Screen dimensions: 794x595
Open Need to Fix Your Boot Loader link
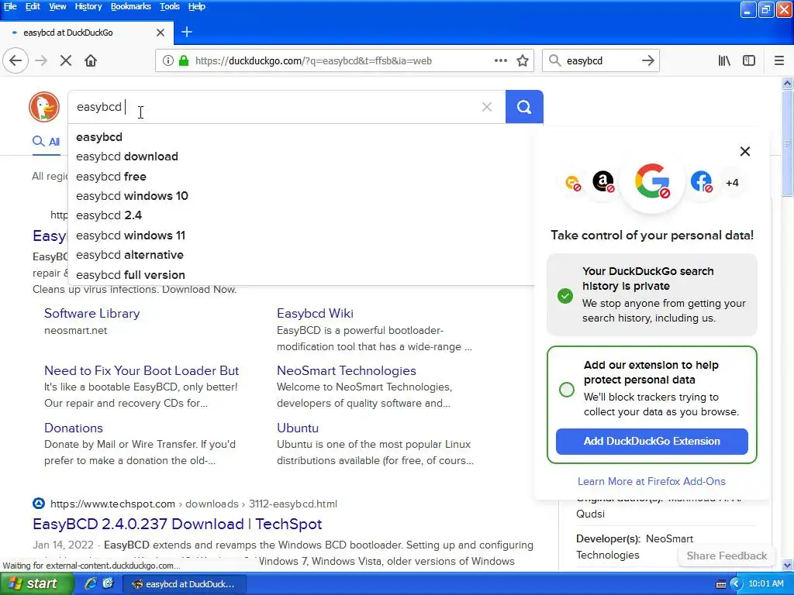click(141, 370)
